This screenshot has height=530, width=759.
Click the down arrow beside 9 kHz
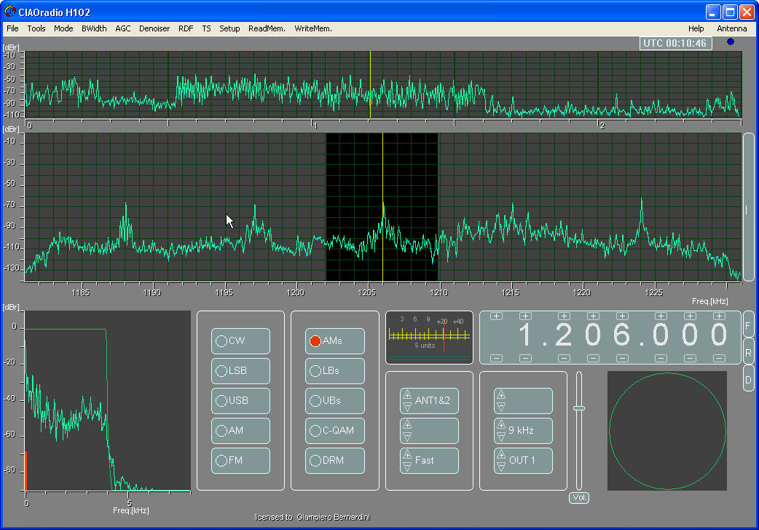tap(501, 437)
